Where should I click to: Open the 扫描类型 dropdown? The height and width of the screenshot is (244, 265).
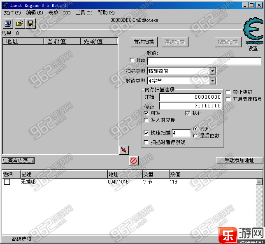pyautogui.click(x=213, y=71)
